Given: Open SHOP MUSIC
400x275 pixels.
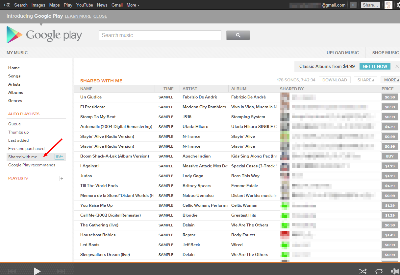Looking at the screenshot, I should click(x=386, y=53).
